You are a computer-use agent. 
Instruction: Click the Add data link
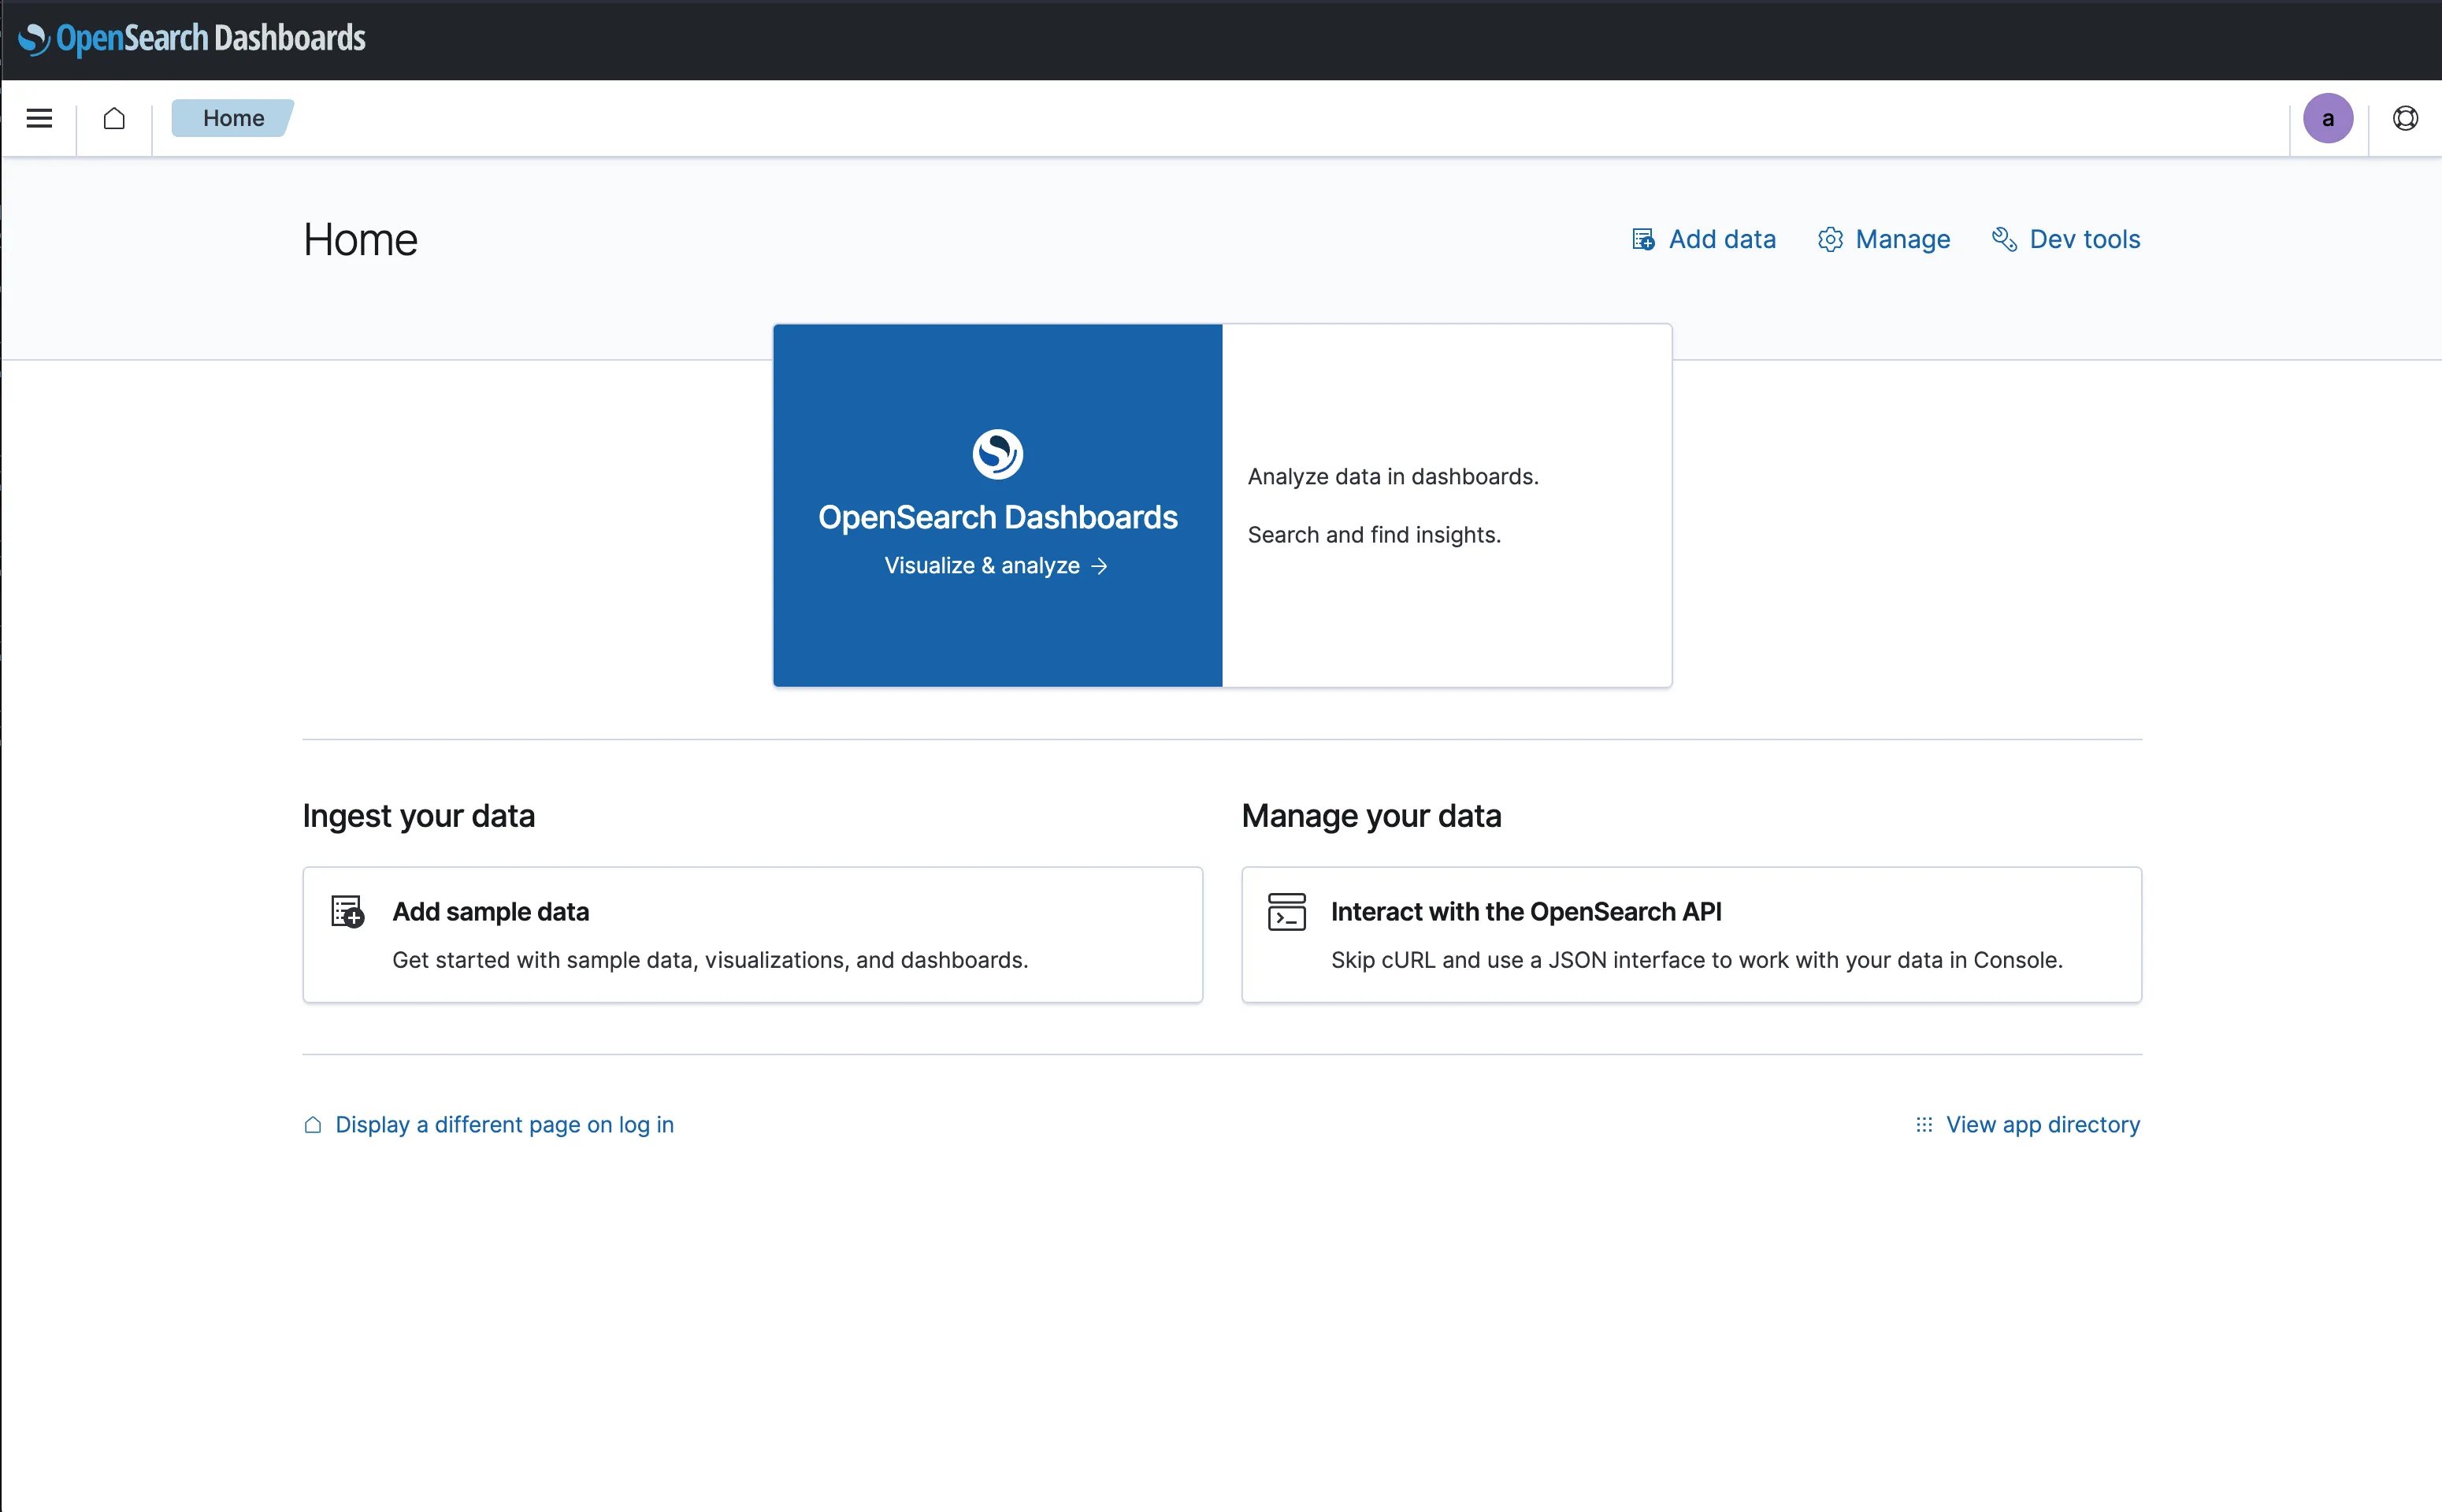click(x=1722, y=239)
